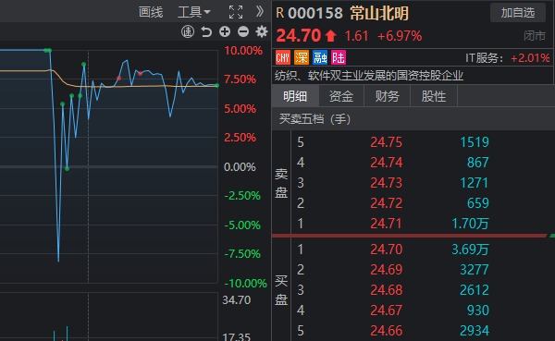Switch to the 财务 tab
555x341 pixels.
click(388, 96)
